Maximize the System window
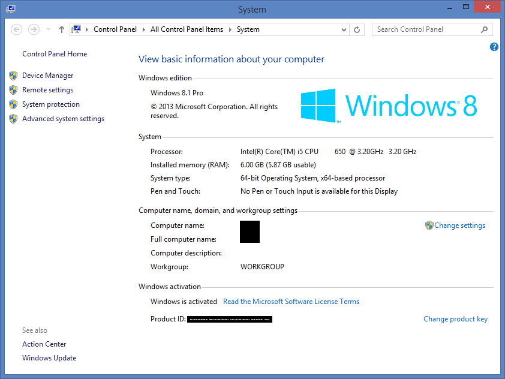This screenshot has width=505, height=379. 465,7
